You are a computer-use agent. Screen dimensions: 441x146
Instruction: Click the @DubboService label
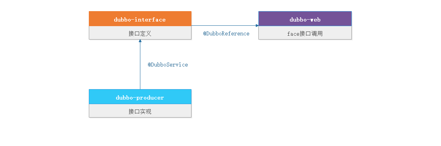pyautogui.click(x=168, y=65)
